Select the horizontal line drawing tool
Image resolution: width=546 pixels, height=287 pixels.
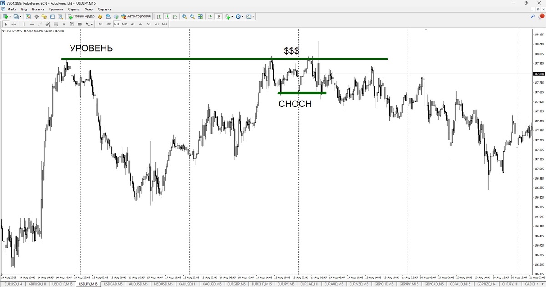[x=32, y=24]
